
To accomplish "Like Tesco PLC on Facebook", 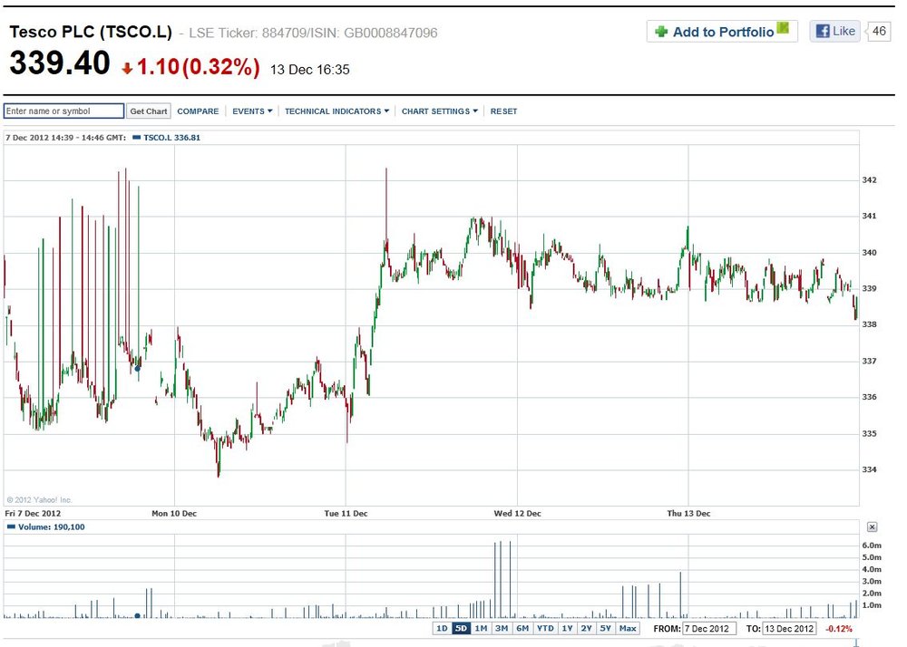I will pyautogui.click(x=834, y=31).
